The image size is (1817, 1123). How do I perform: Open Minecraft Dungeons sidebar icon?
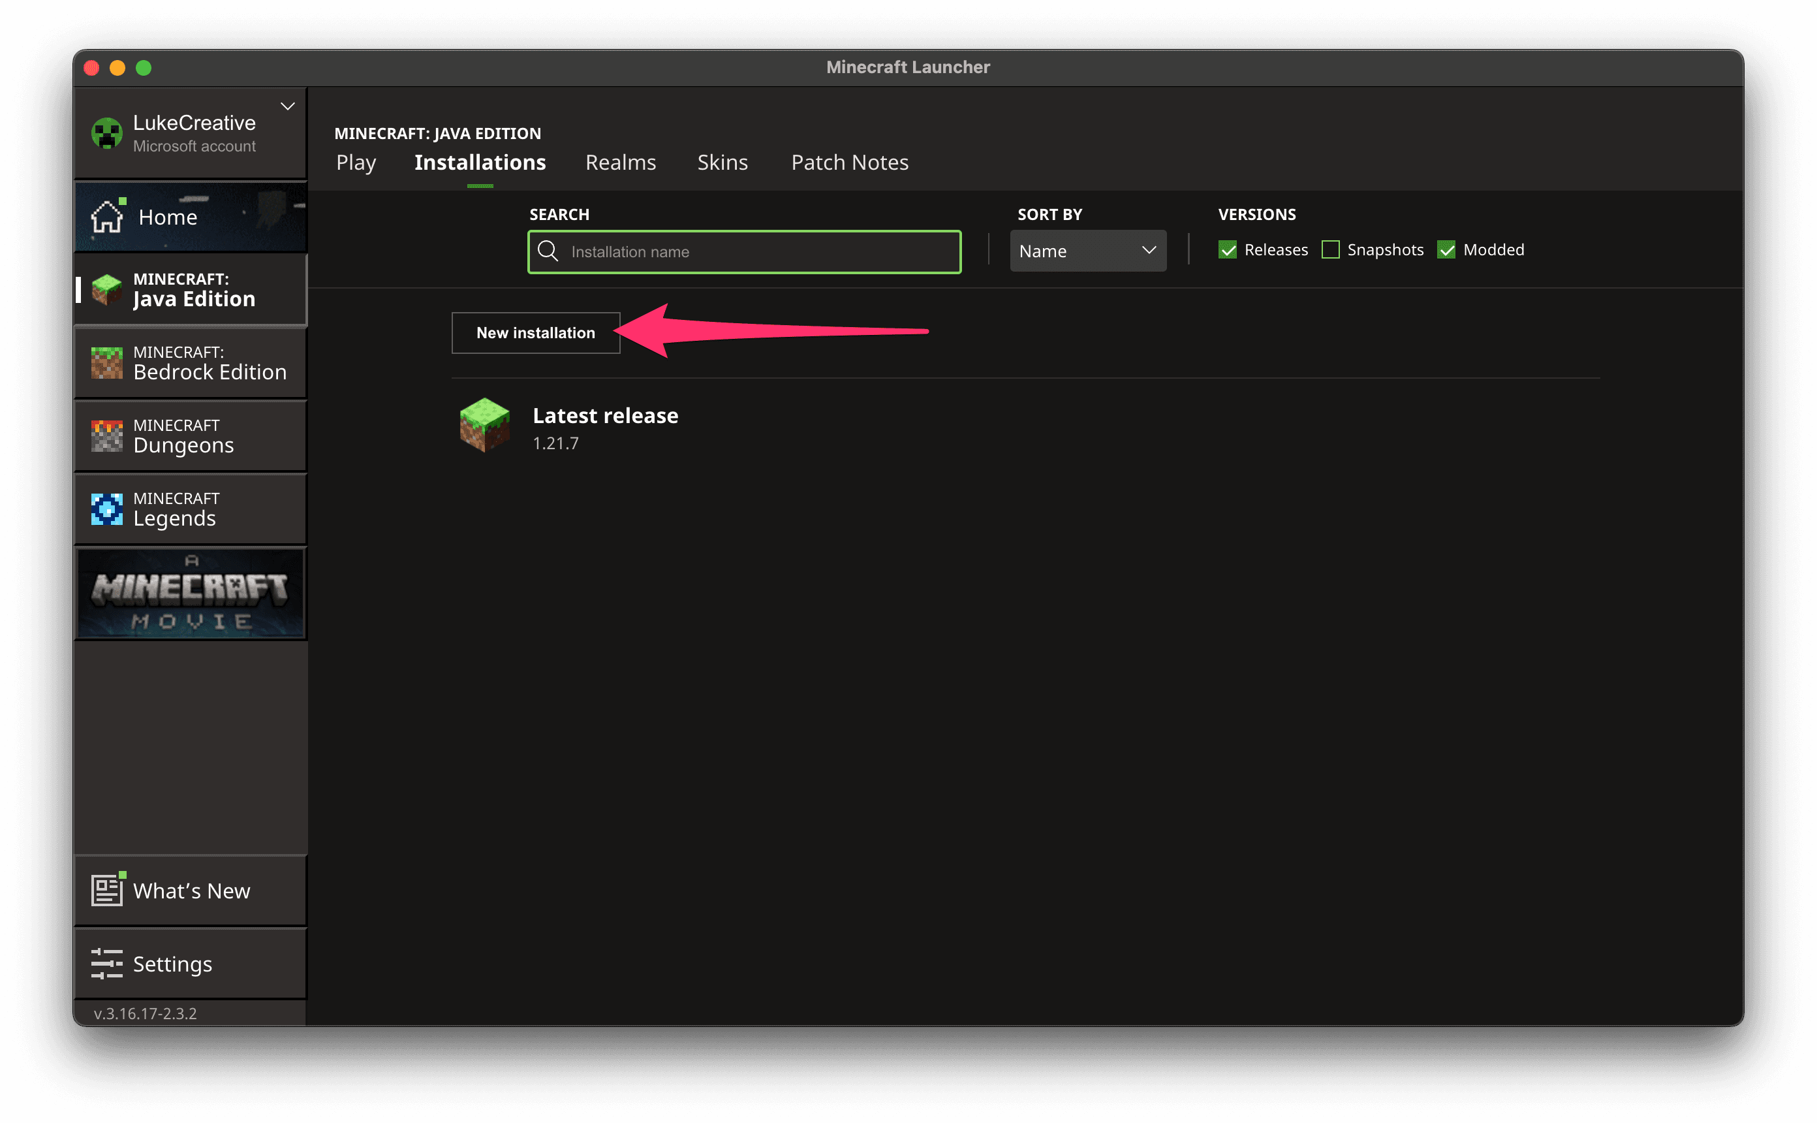106,436
